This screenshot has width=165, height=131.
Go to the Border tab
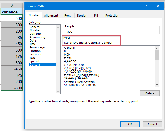click(82, 16)
